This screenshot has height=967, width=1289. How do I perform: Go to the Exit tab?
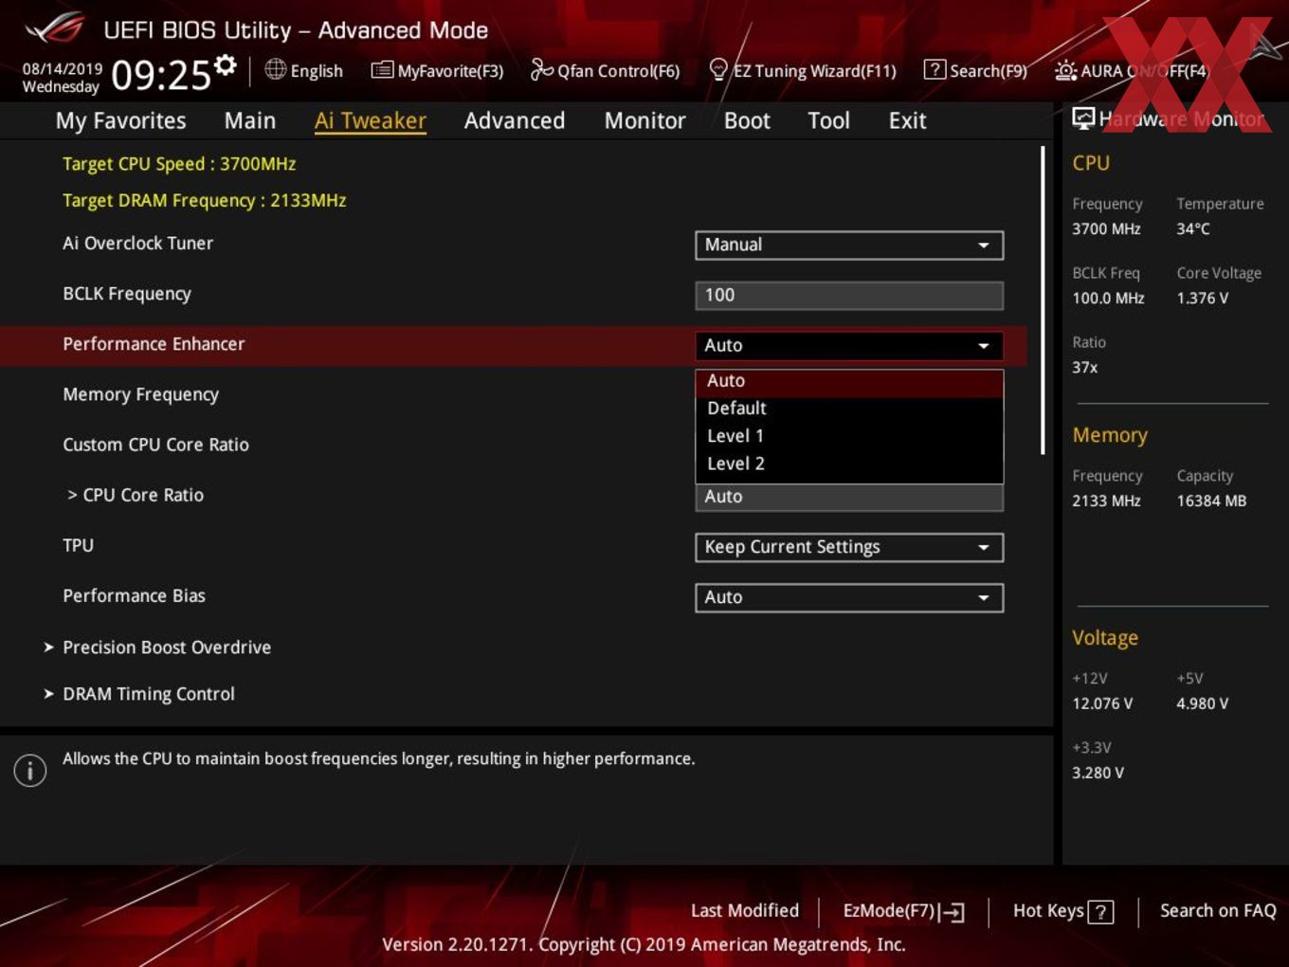click(x=907, y=120)
